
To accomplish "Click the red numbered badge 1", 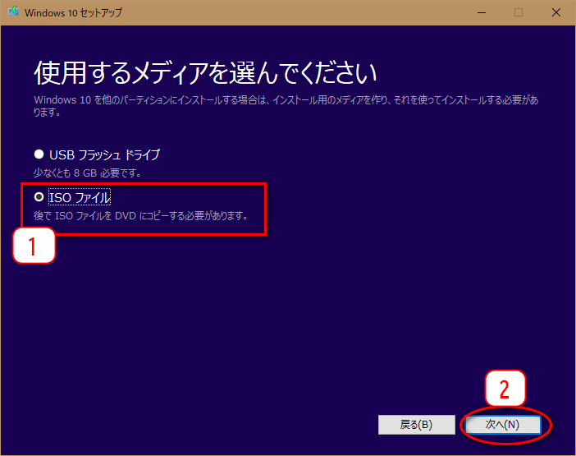I will pos(34,246).
